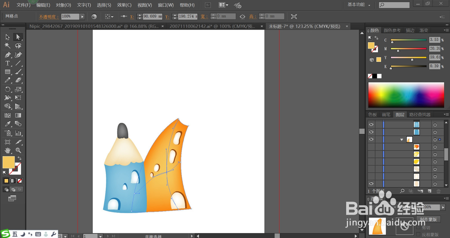
Task: Open the 对象(O) menu
Action: point(63,5)
